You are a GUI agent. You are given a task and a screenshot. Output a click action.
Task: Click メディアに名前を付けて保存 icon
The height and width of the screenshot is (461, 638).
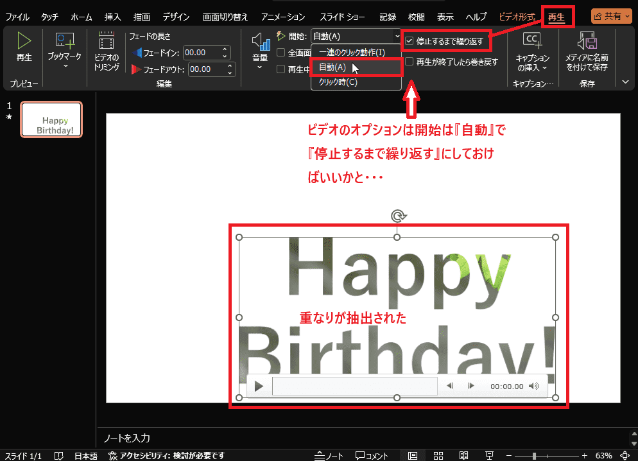(586, 42)
